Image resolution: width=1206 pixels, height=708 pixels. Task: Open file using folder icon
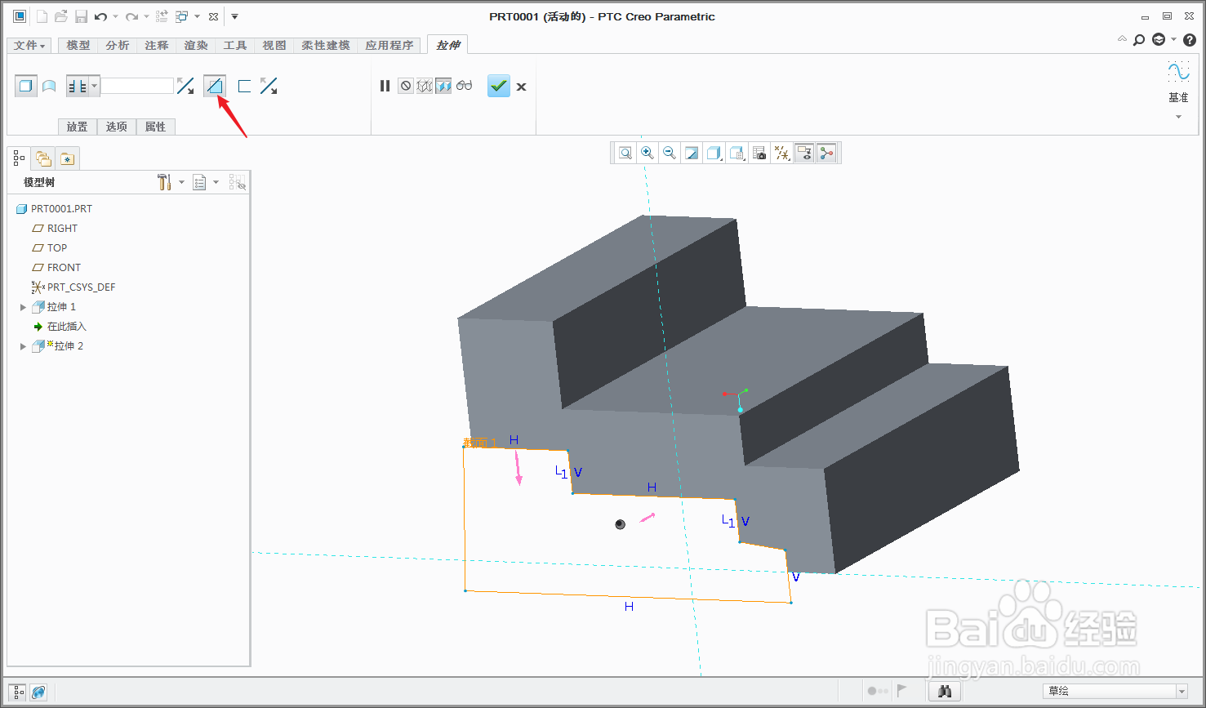(61, 16)
